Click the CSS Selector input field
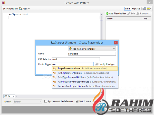Screen dimensions: 154x115 tap(76, 59)
